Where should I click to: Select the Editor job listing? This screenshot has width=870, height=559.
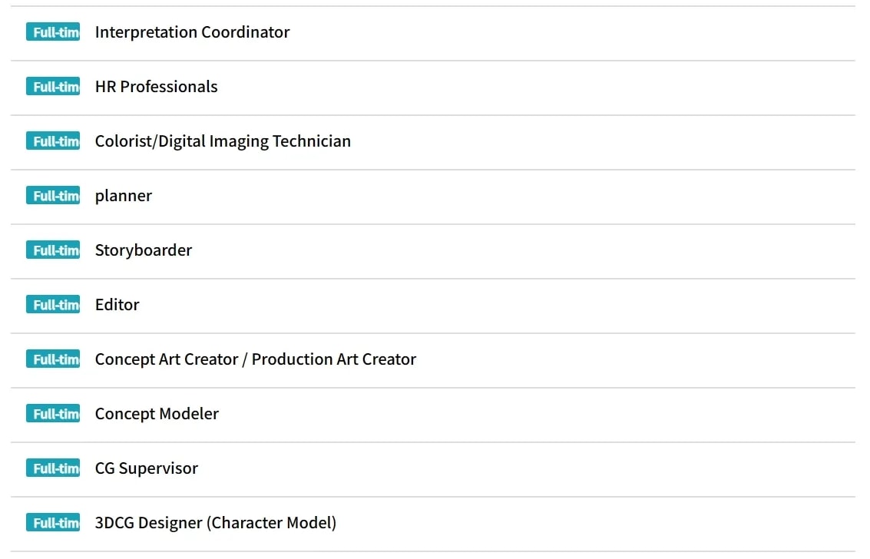pos(117,305)
